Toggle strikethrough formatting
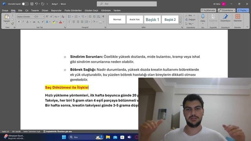251x141 pixels. [x=34, y=22]
